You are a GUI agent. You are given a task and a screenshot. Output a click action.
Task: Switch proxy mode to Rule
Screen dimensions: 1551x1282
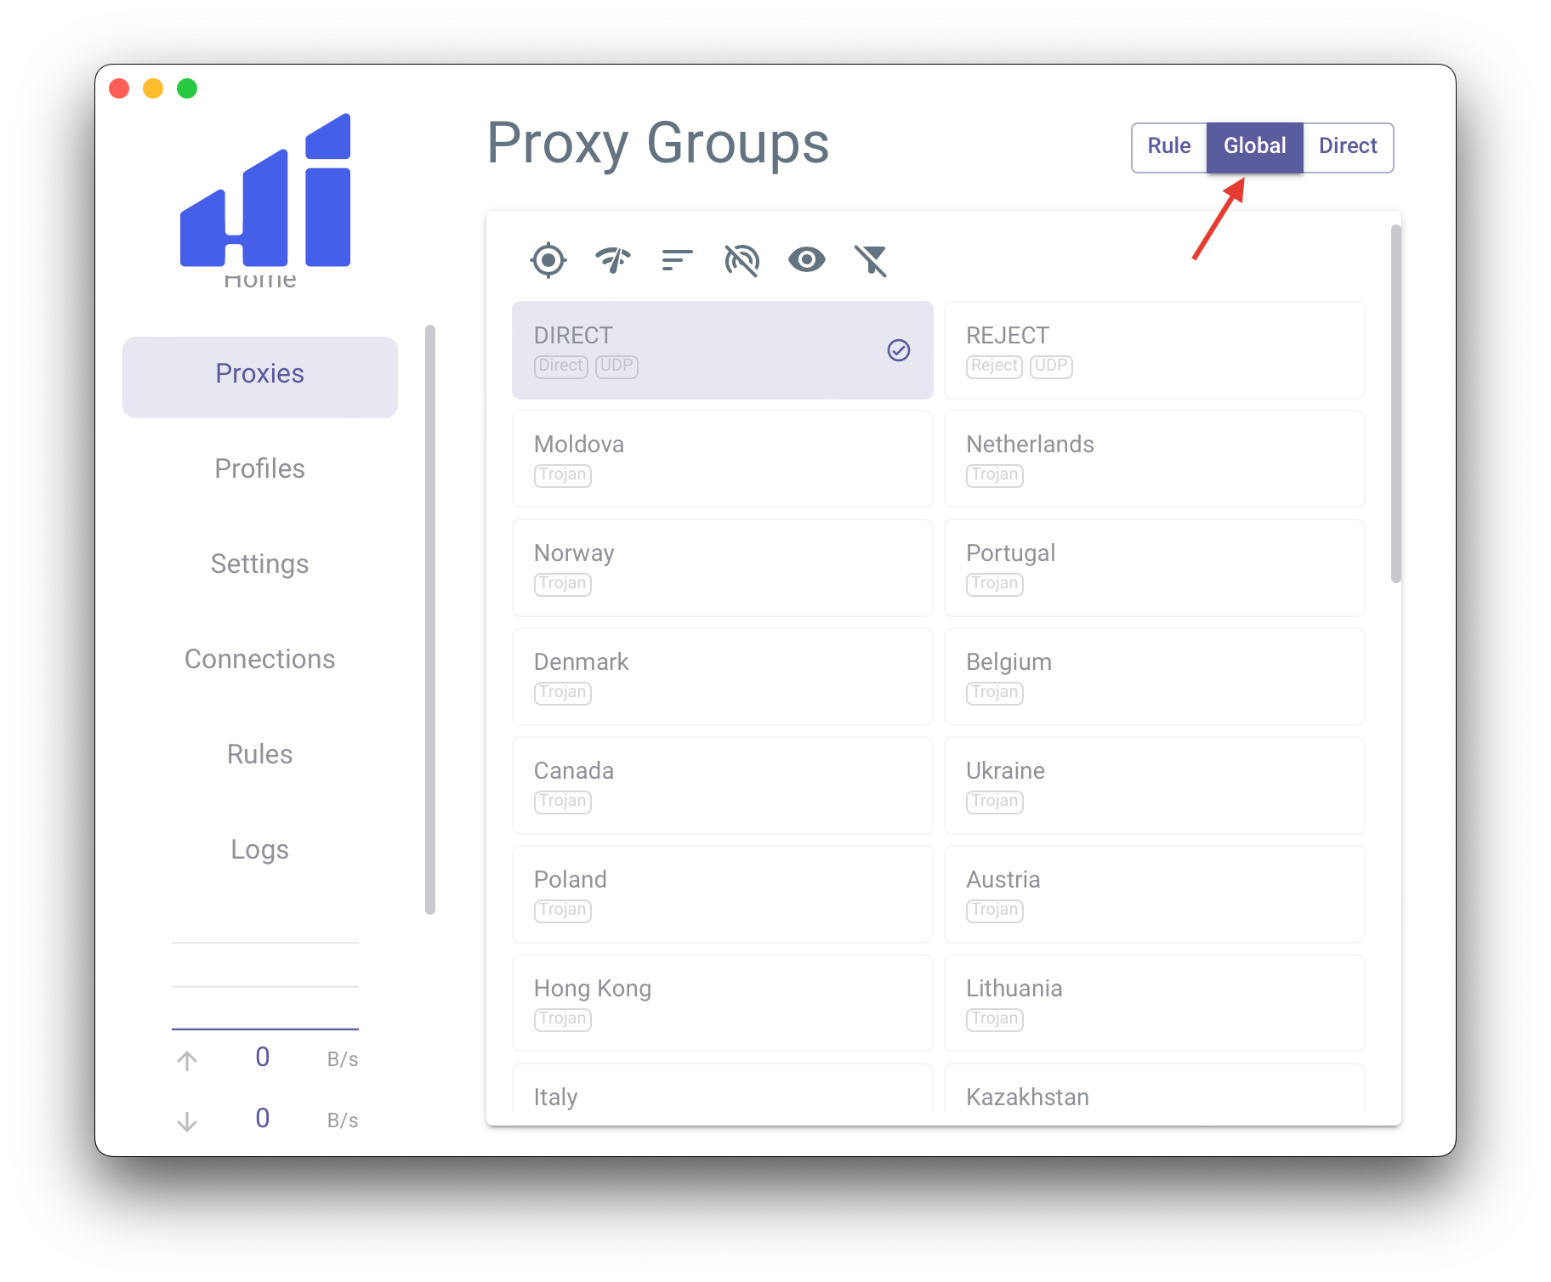click(x=1168, y=146)
